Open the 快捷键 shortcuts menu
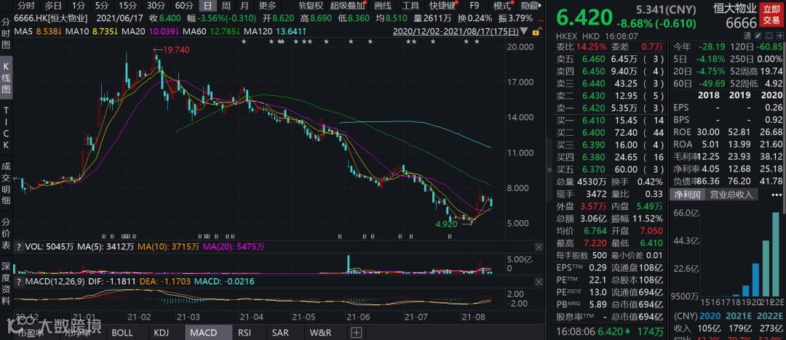Image resolution: width=786 pixels, height=340 pixels. [443, 6]
